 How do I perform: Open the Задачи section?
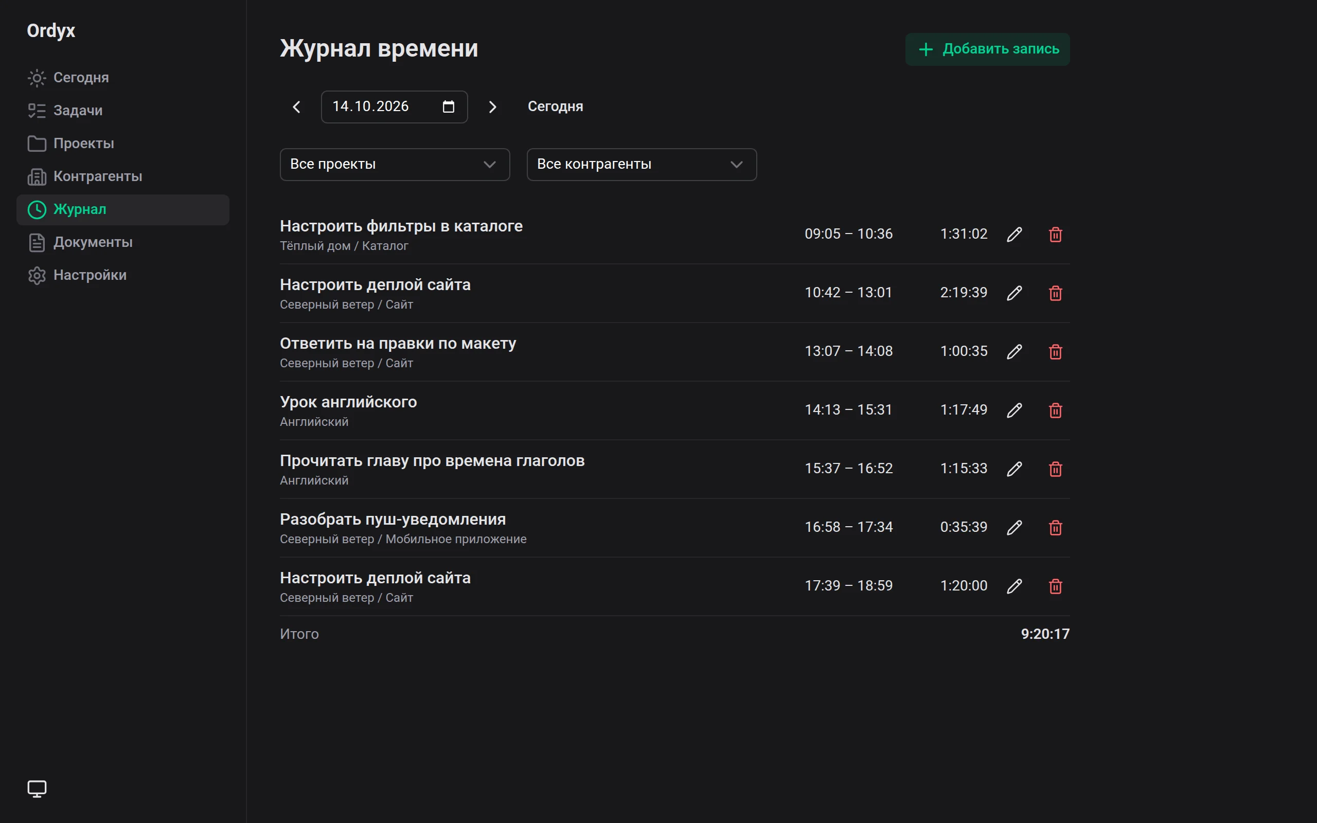[x=123, y=111]
